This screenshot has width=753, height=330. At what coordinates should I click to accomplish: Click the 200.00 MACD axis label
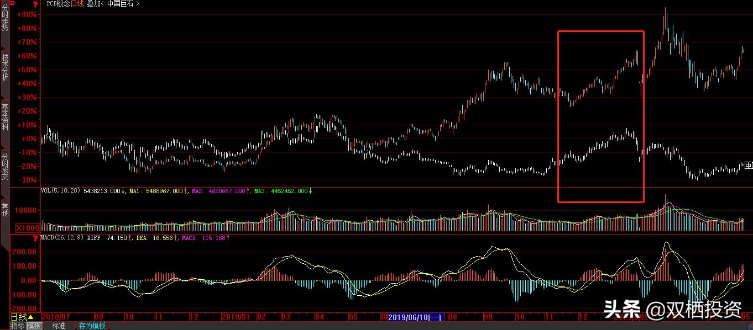25,252
